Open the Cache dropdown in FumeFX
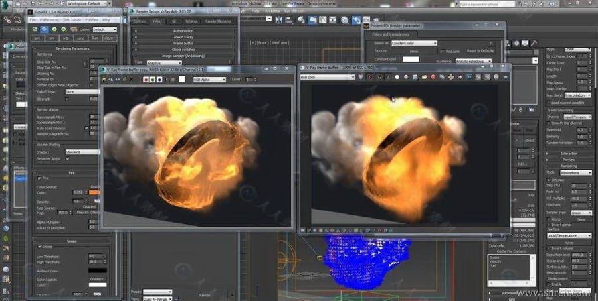This screenshot has height=301, width=598. [x=104, y=30]
